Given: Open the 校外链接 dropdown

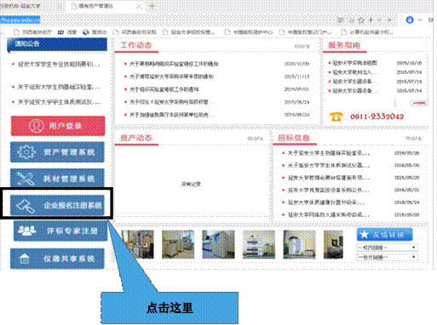Looking at the screenshot, I should [x=387, y=257].
